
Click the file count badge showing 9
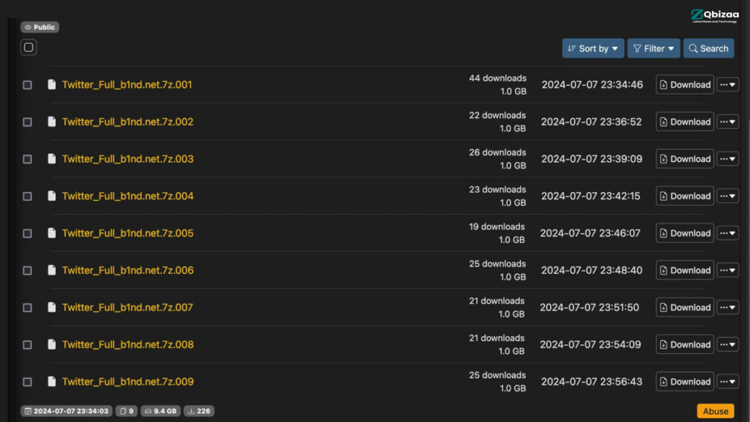coord(127,411)
